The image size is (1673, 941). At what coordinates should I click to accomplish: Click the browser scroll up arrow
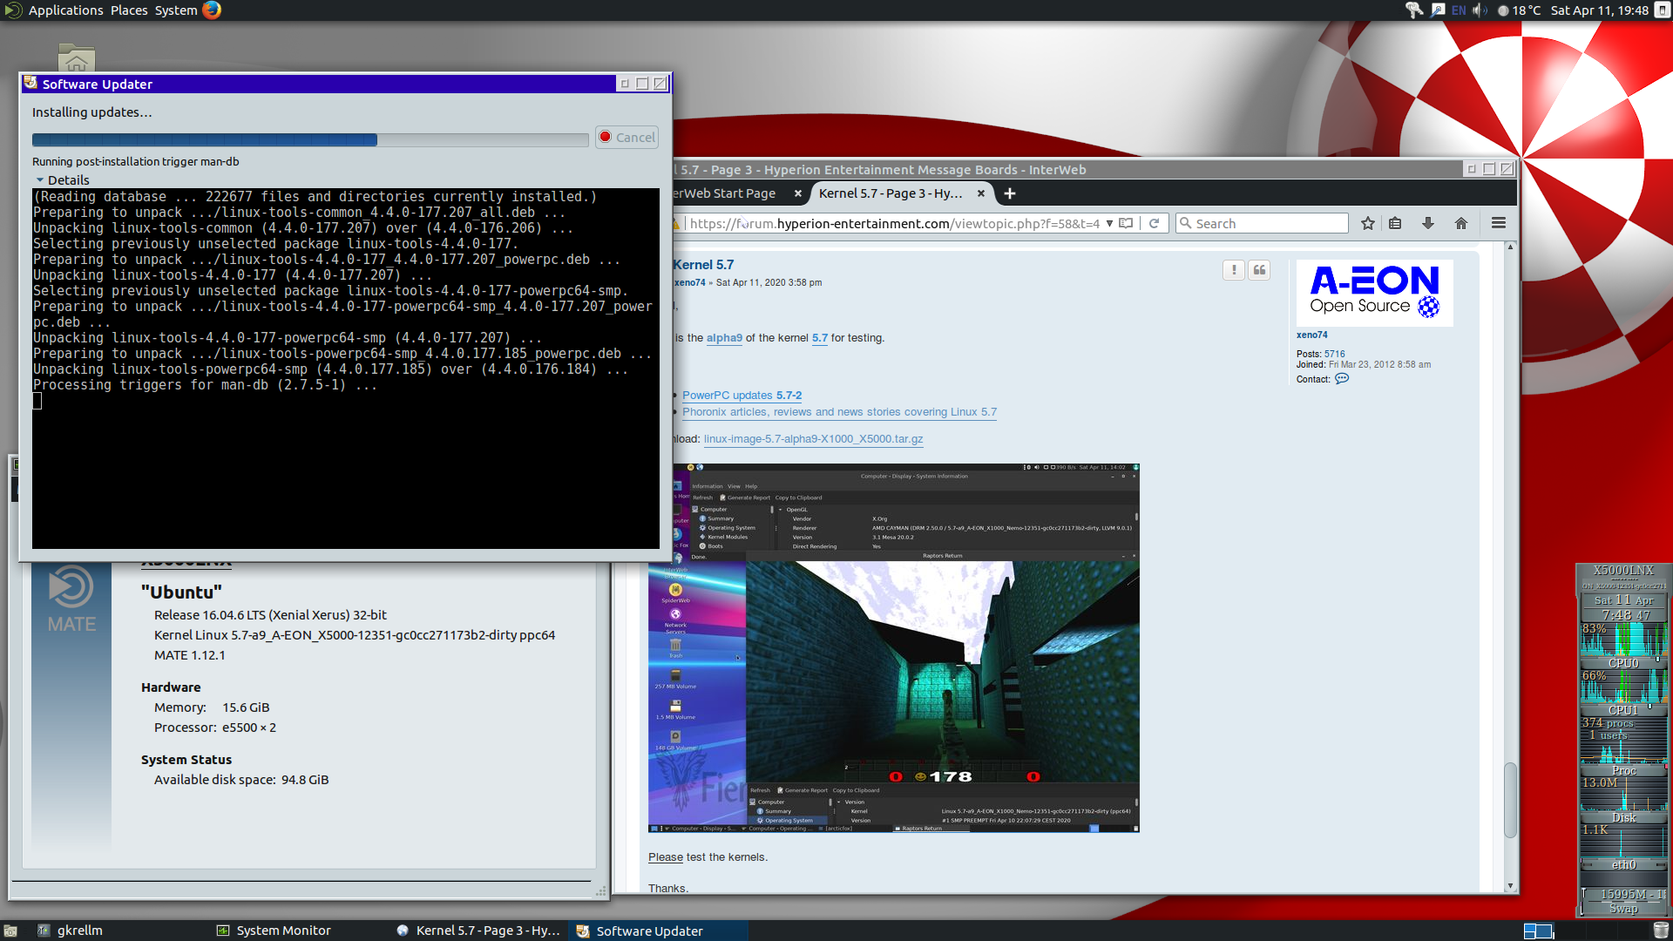click(x=1510, y=247)
